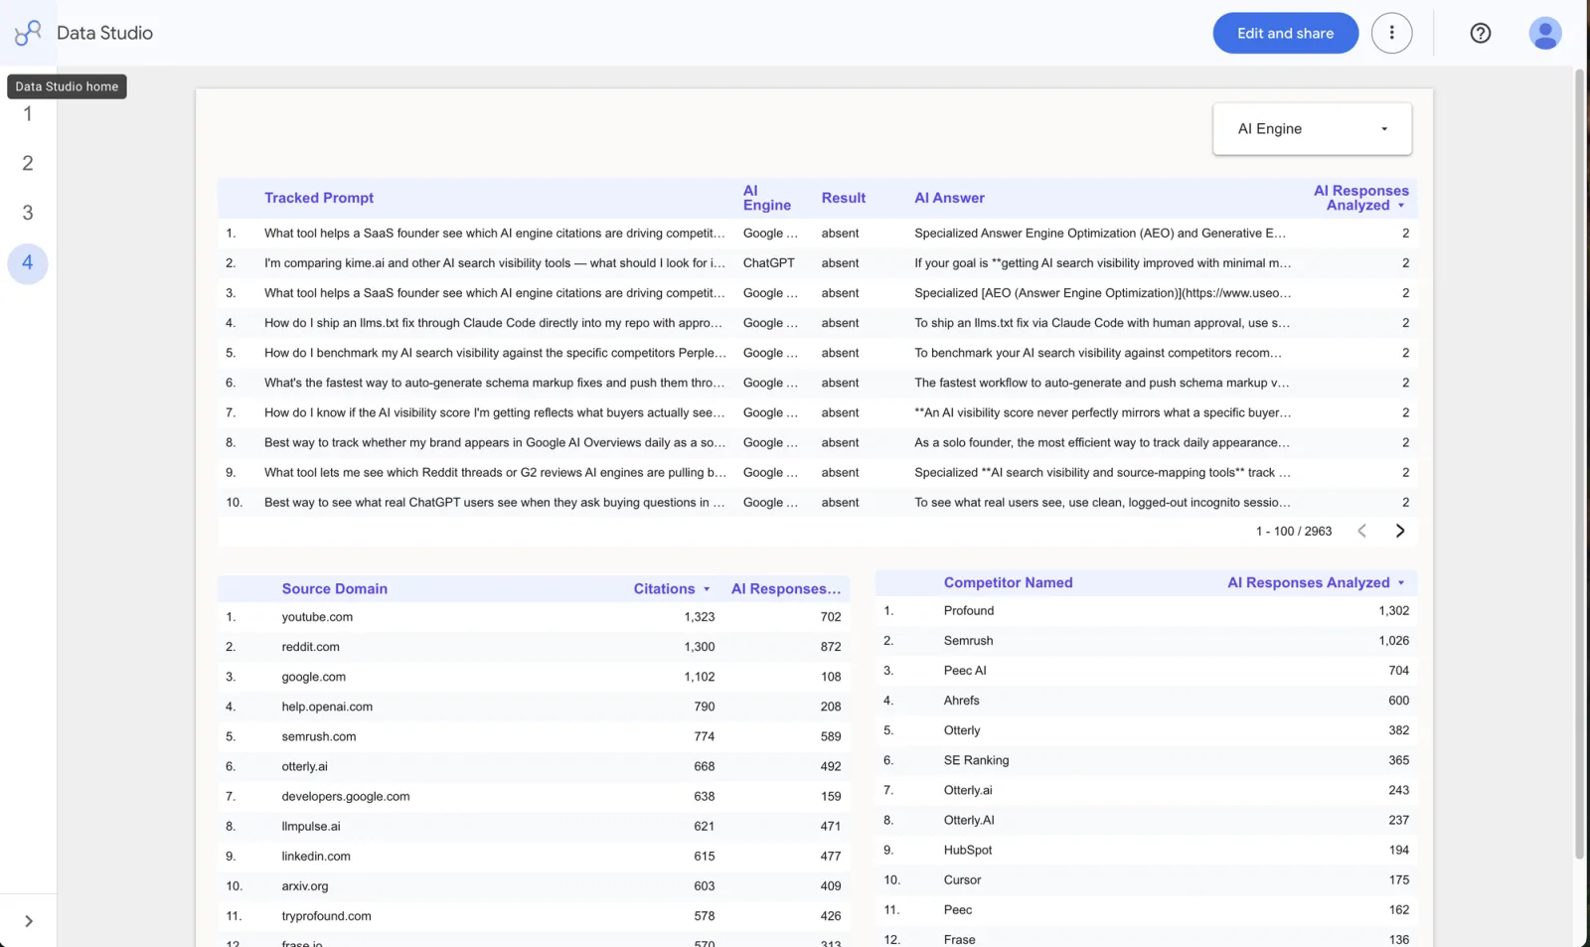1590x947 pixels.
Task: Select report page 4 tab
Action: point(28,263)
